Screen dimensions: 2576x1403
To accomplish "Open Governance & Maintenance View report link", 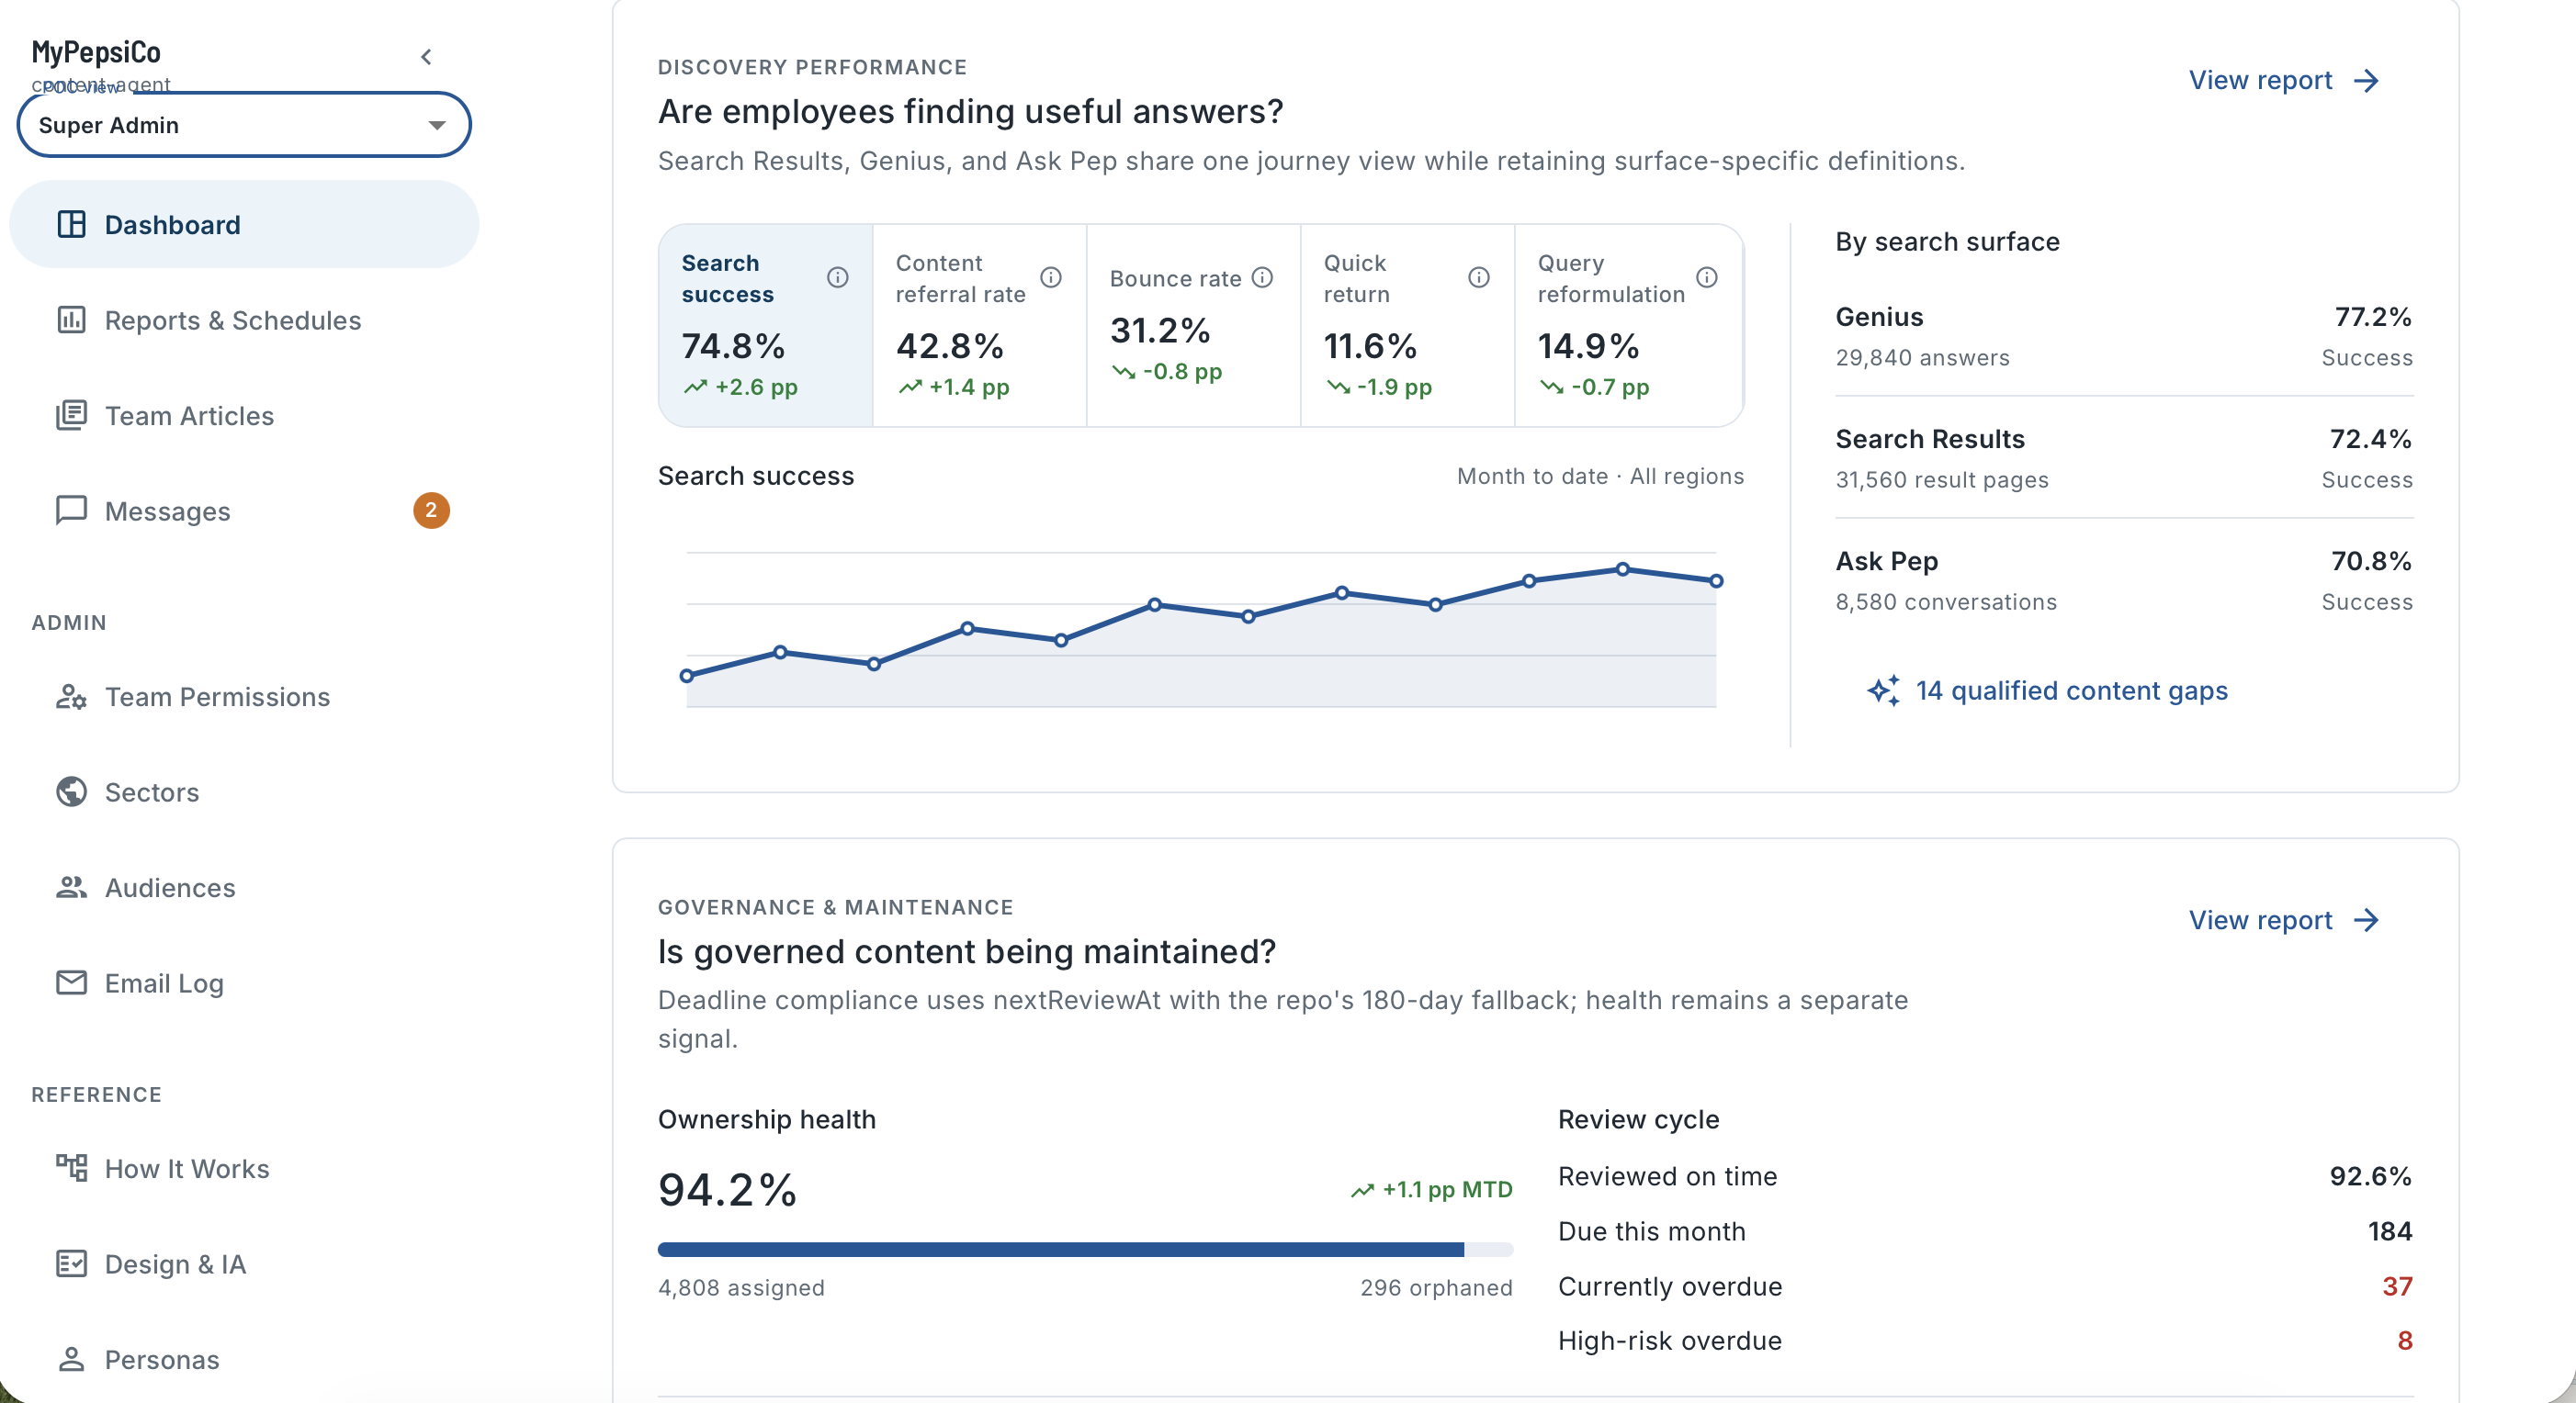I will point(2285,920).
